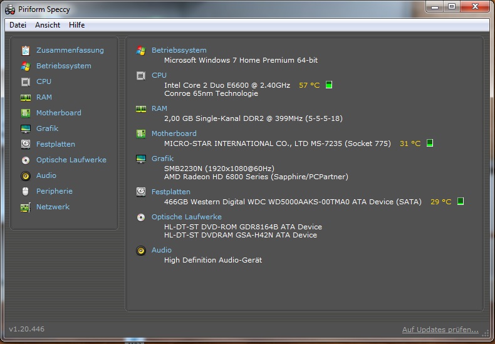Open the Hilfe menu
Screen dimensions: 495x344
point(76,25)
